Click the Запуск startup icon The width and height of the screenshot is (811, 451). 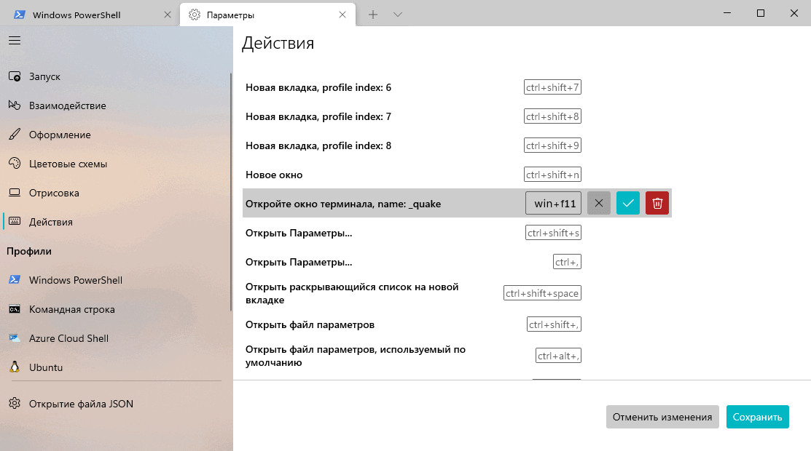[x=15, y=76]
